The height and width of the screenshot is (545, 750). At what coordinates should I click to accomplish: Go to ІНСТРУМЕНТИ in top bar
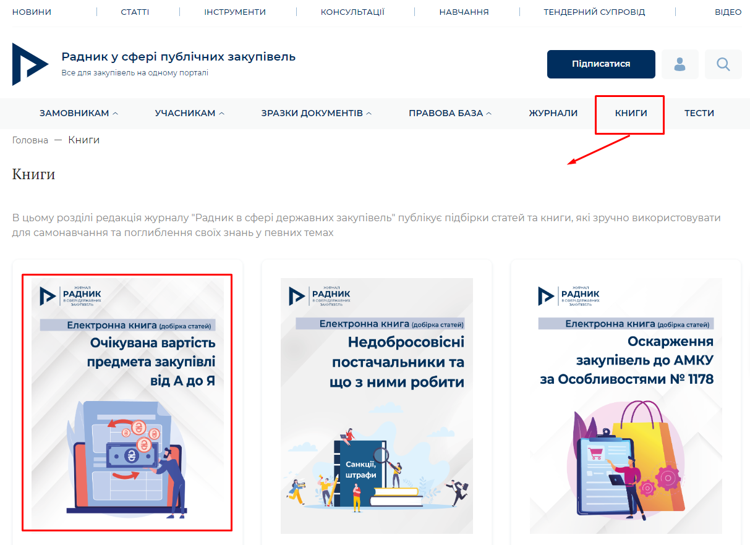click(235, 12)
